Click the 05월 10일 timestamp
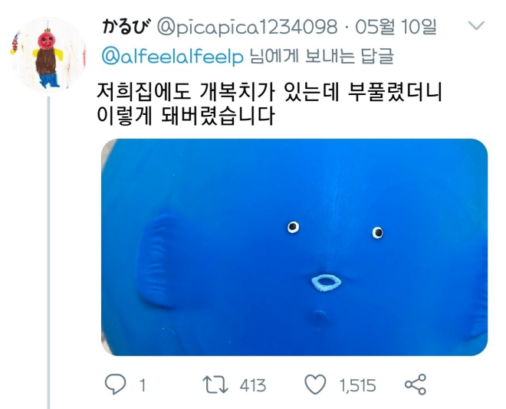Image resolution: width=506 pixels, height=409 pixels. tap(396, 27)
